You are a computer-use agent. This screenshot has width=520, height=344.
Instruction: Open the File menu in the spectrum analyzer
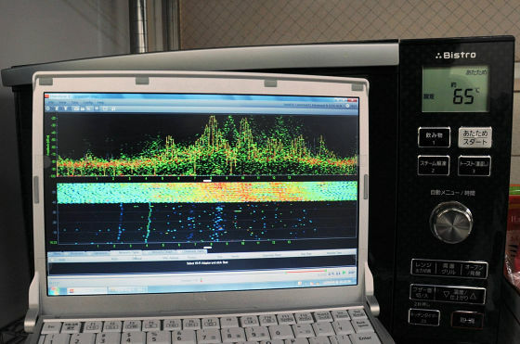[x=51, y=103]
